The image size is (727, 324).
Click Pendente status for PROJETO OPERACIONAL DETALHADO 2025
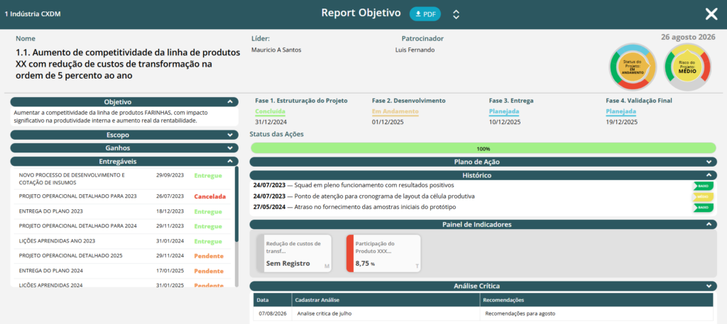coord(209,256)
